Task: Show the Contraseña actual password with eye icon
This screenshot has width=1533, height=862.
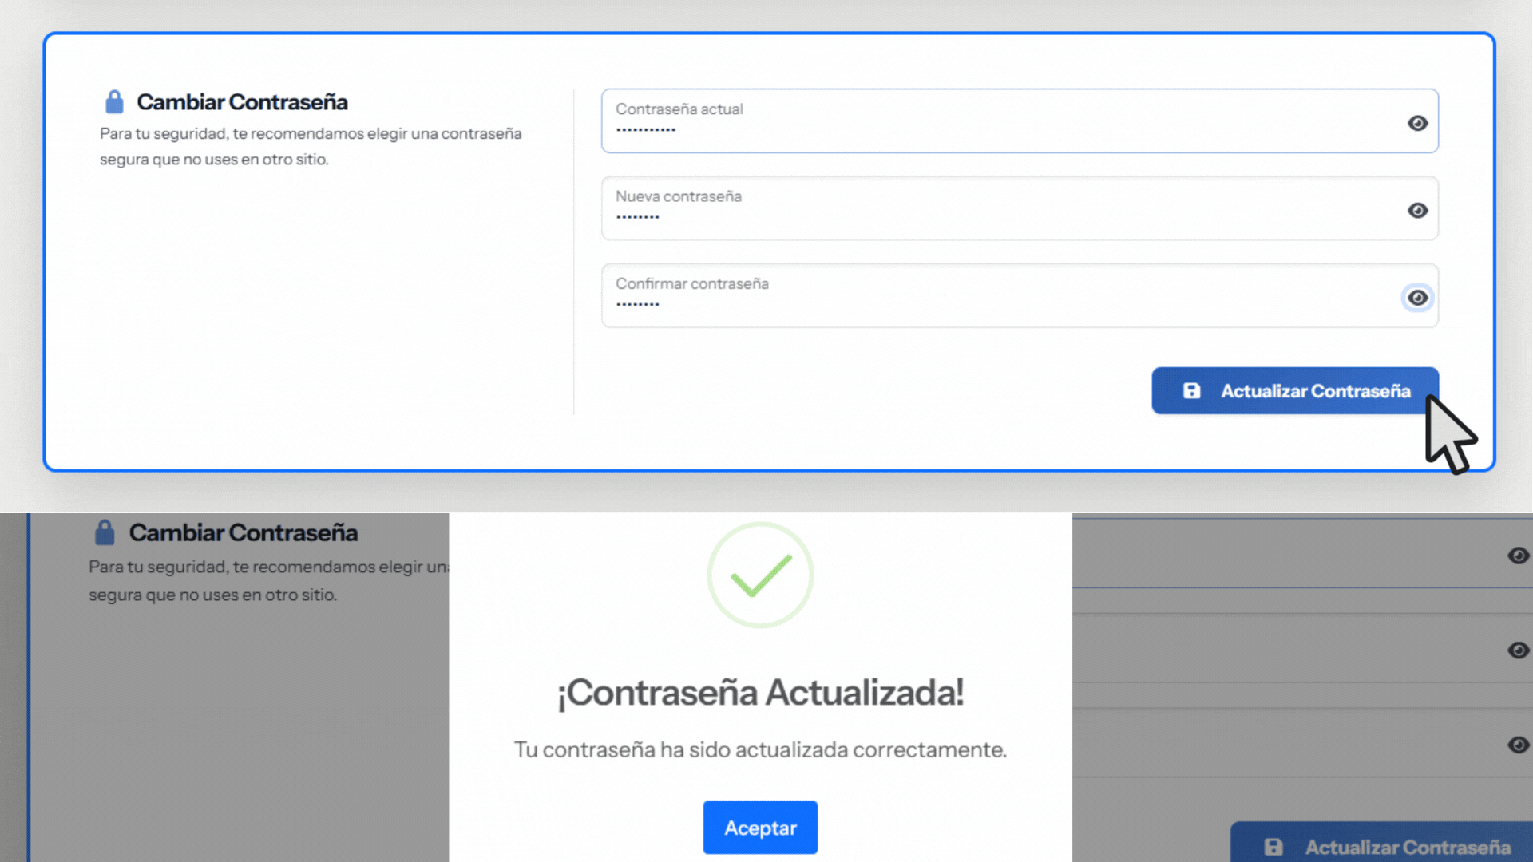Action: tap(1417, 123)
